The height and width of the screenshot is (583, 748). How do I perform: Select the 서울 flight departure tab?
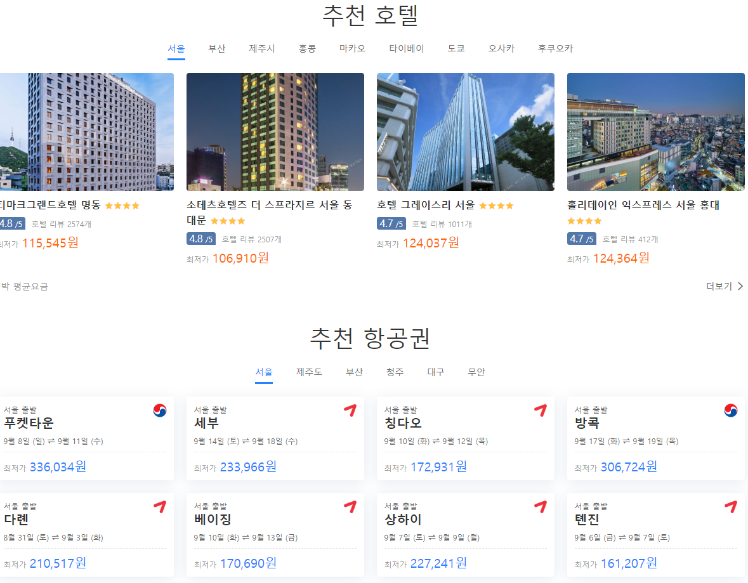point(264,372)
